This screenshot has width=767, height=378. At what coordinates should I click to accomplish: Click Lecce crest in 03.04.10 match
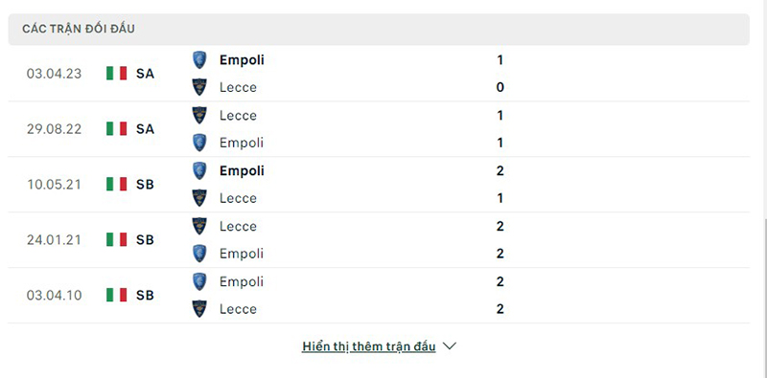point(199,309)
